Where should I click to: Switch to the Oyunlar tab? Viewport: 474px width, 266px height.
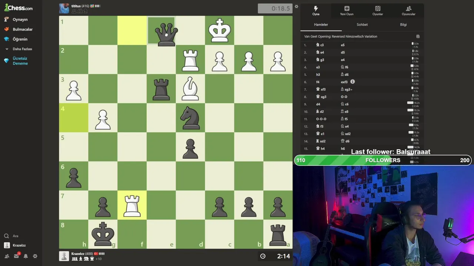tap(378, 10)
